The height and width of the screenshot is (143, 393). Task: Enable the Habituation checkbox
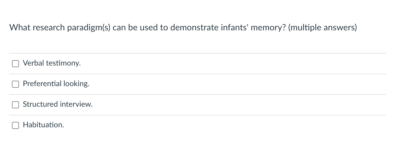pos(15,125)
